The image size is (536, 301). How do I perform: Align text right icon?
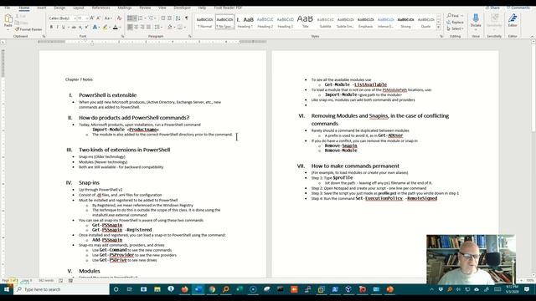142,28
